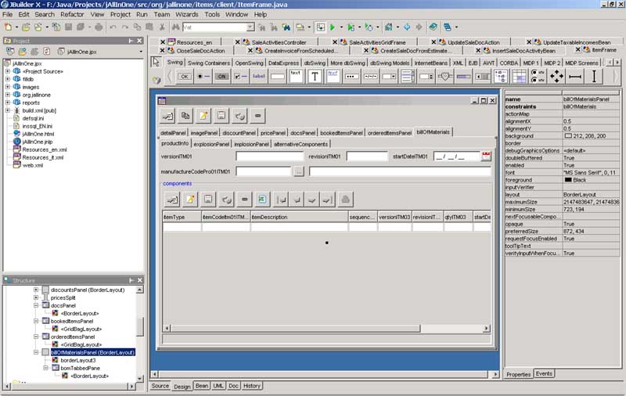
Task: Select the arrow selection tool beside palette
Action: click(156, 62)
